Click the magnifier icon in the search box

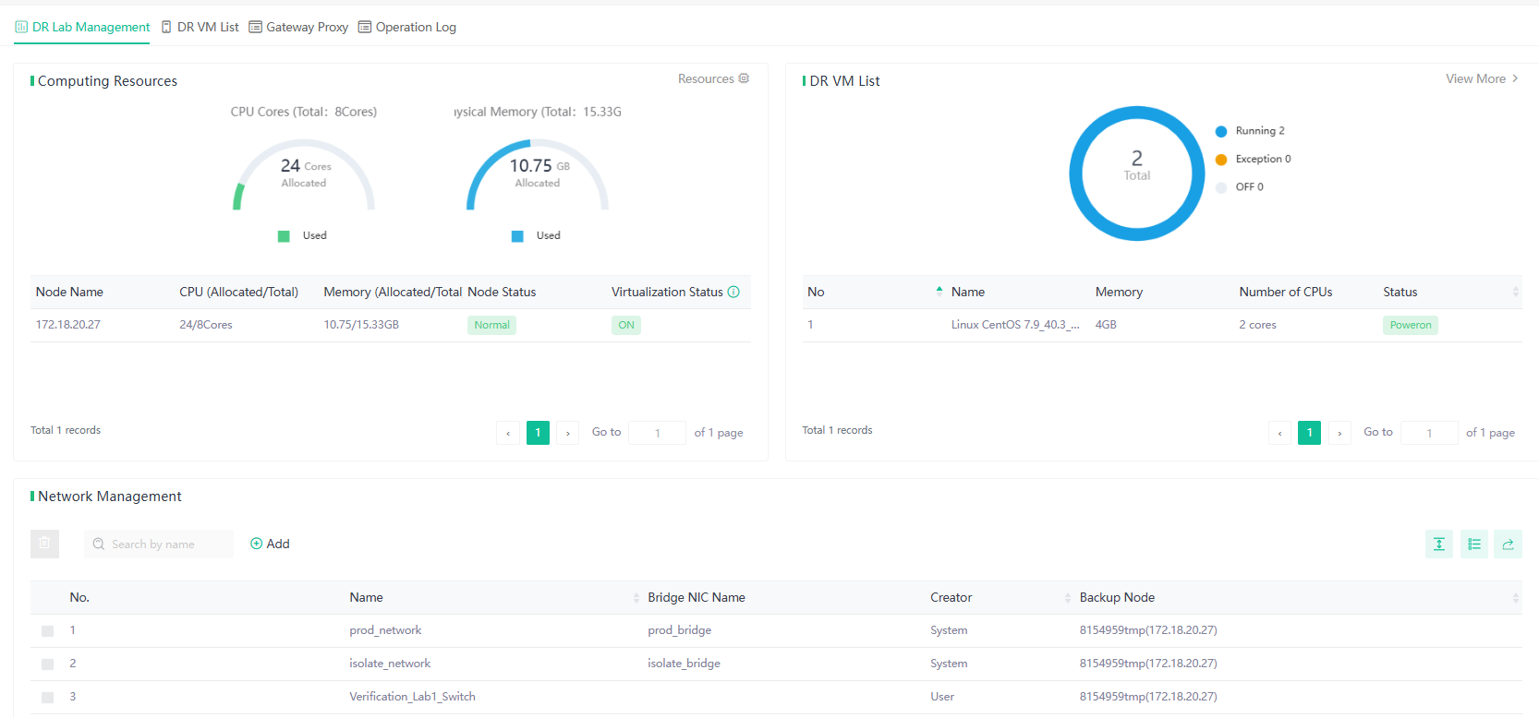click(99, 544)
